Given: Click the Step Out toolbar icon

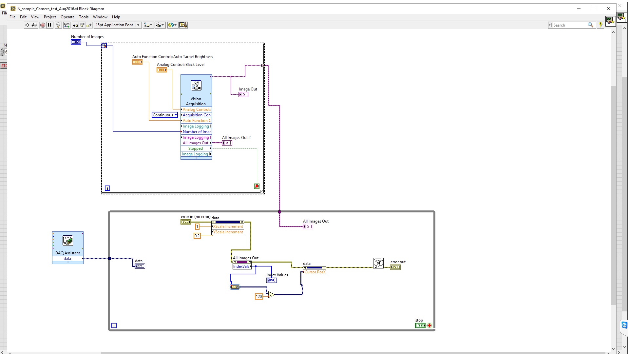Looking at the screenshot, I should 89,25.
